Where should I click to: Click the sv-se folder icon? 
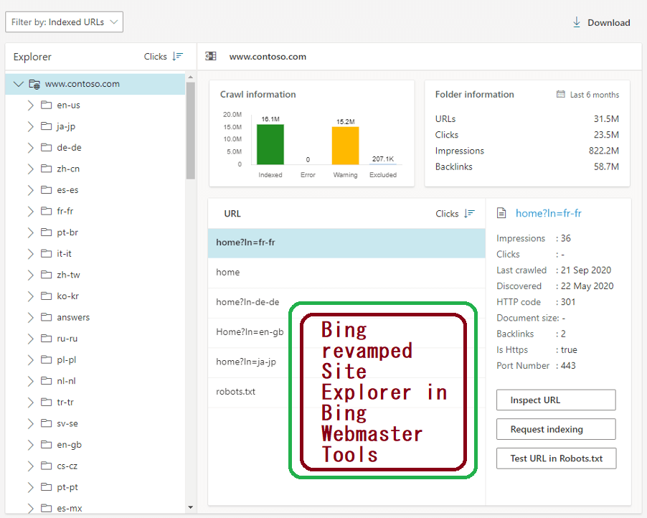coord(46,423)
